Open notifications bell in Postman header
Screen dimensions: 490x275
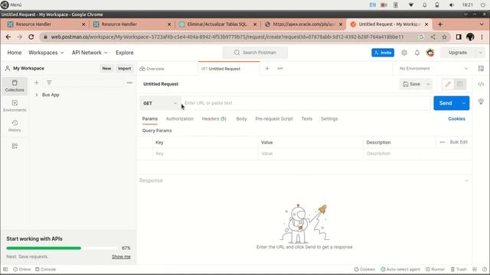click(x=416, y=53)
